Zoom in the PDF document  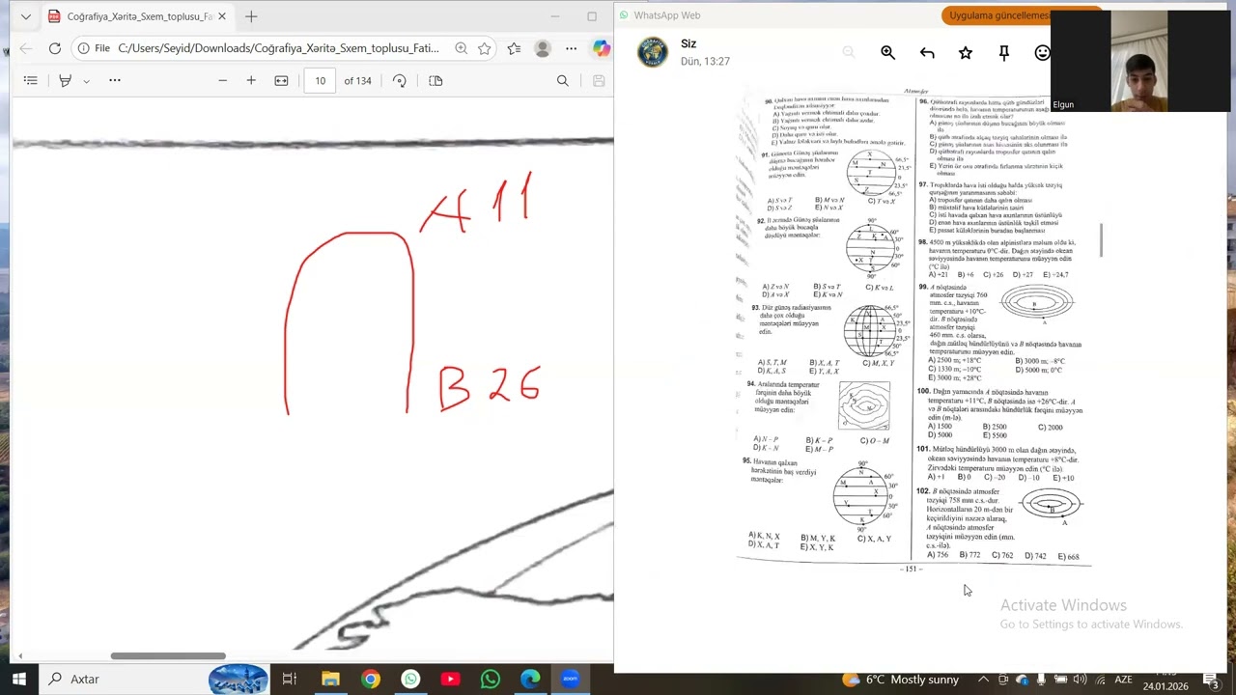pyautogui.click(x=251, y=81)
